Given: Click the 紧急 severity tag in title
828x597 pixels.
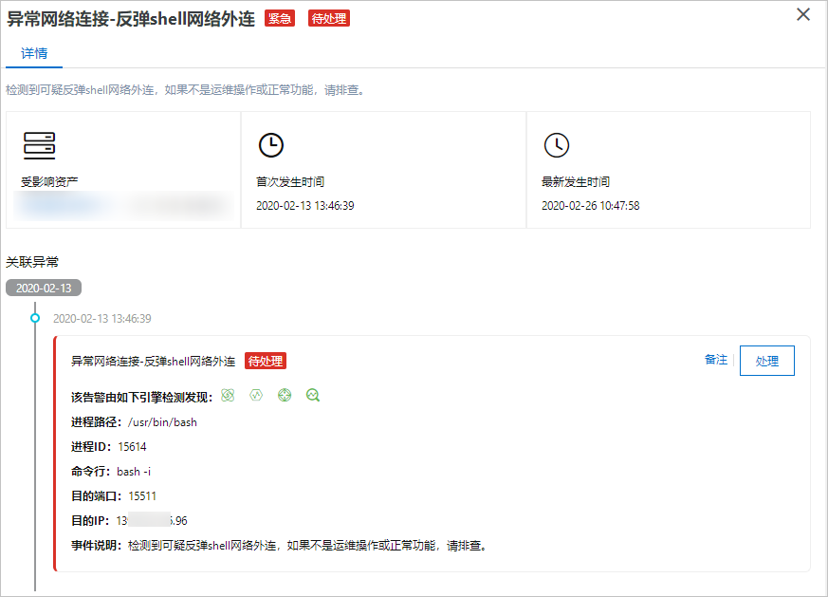Looking at the screenshot, I should (x=280, y=18).
